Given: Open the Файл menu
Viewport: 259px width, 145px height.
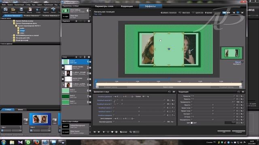Looking at the screenshot, I should coord(4,5).
